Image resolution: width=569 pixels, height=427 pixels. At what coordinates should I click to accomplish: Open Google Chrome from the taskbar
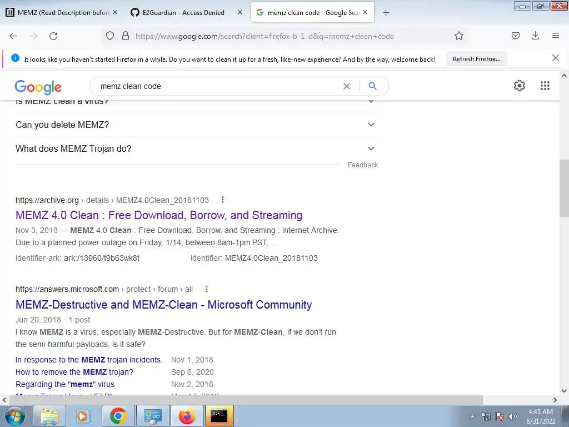click(x=118, y=416)
